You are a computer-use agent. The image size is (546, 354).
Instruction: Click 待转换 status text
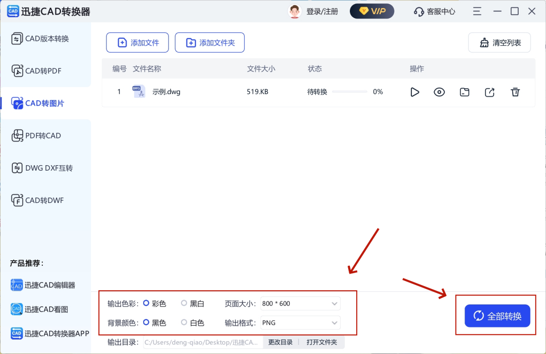(x=317, y=92)
